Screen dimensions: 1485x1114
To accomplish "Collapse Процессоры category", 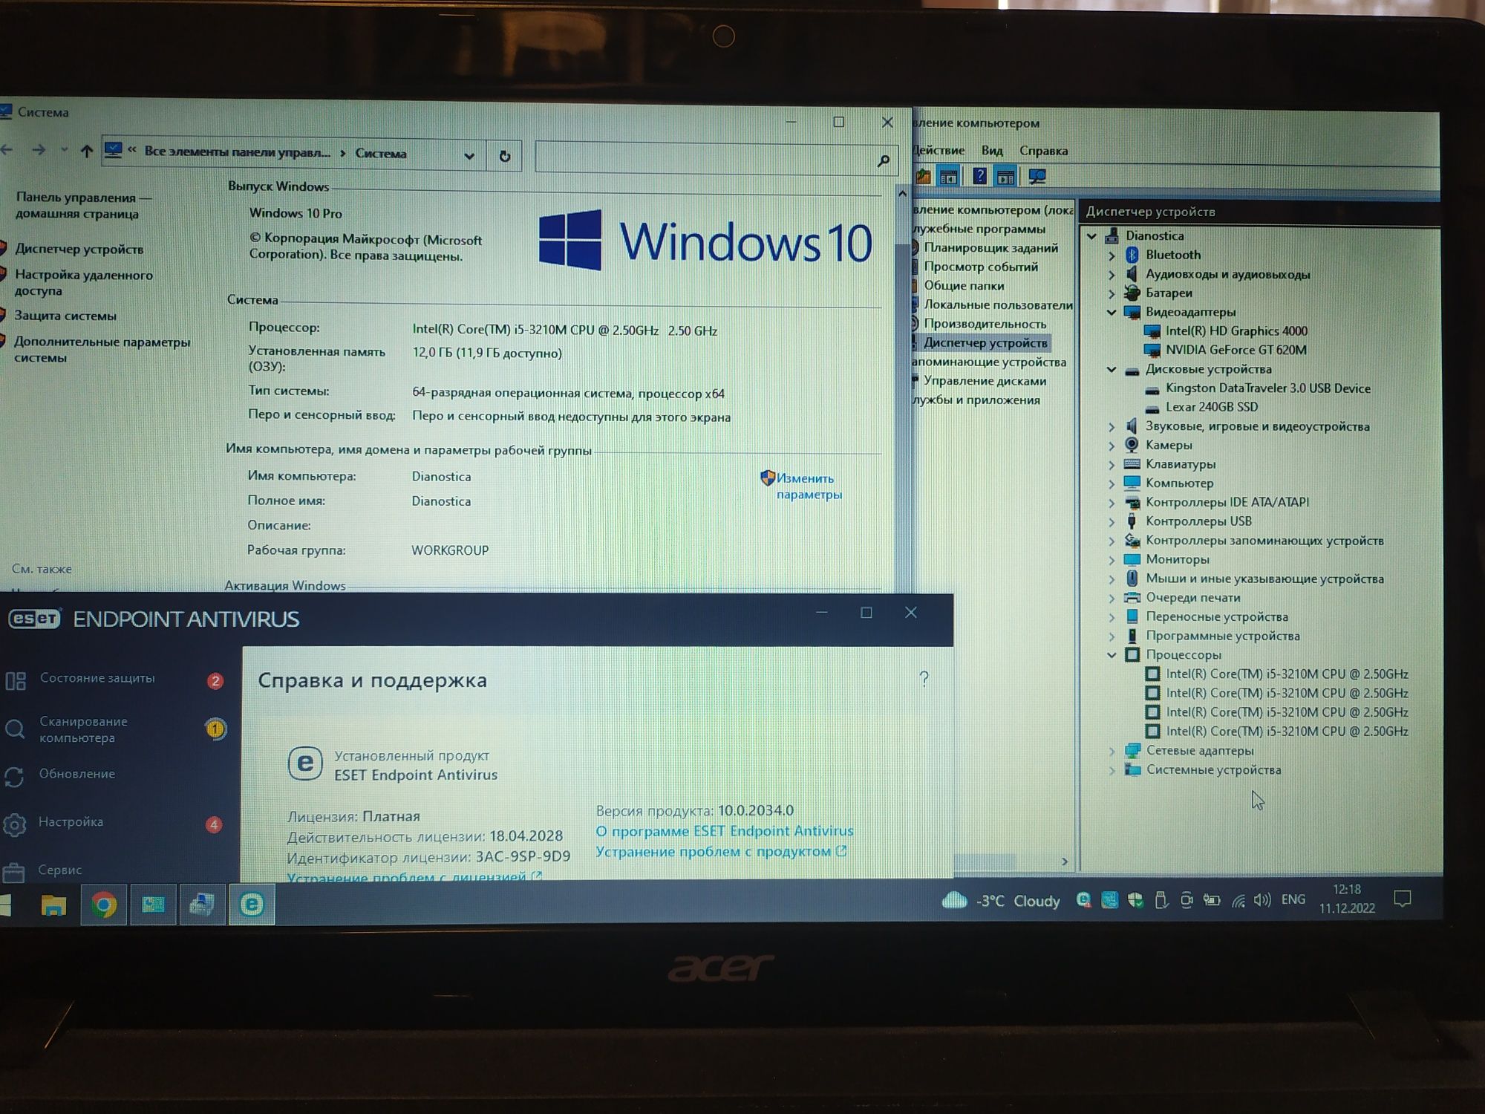I will click(x=1112, y=655).
